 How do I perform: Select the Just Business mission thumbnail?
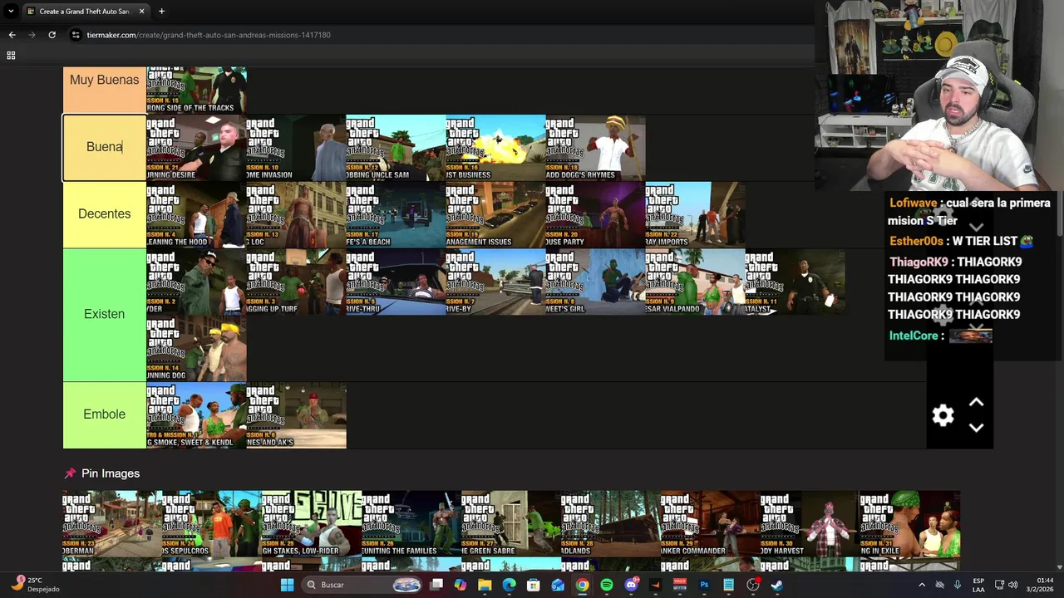[495, 148]
